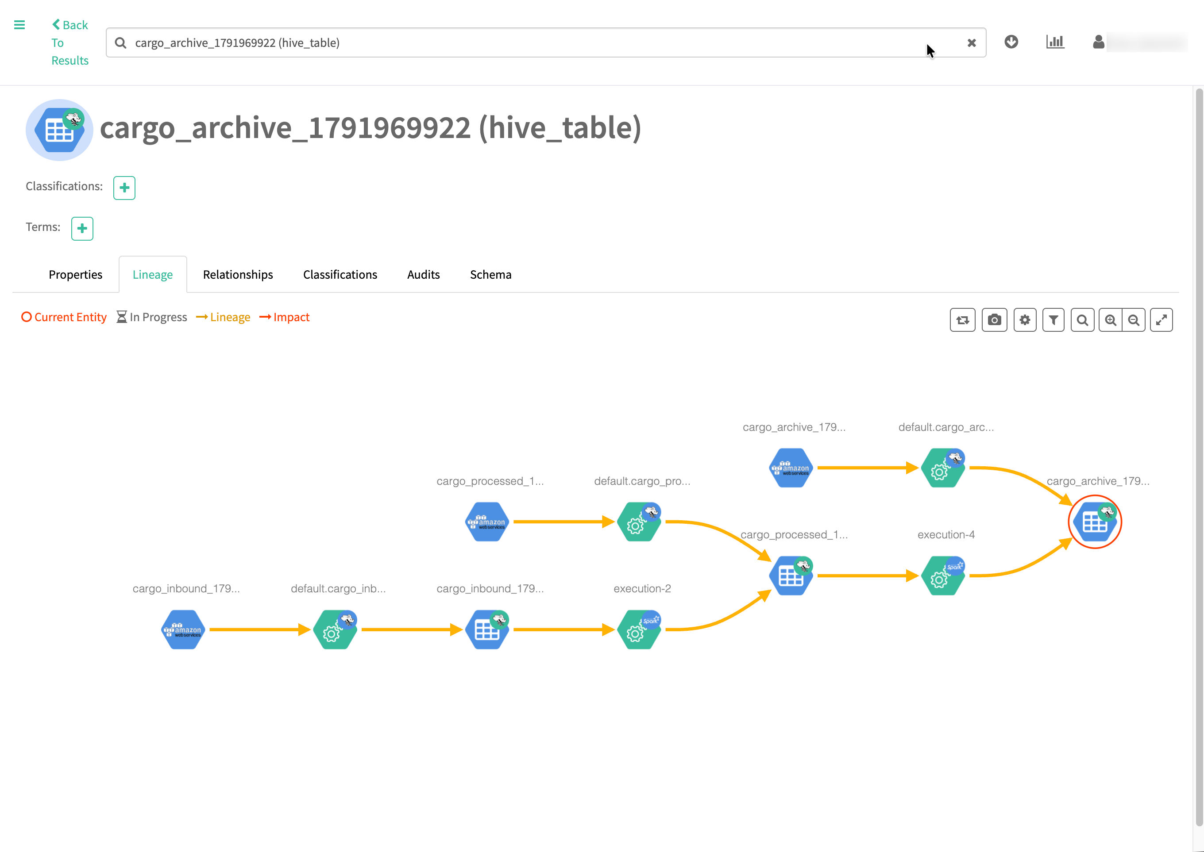Image resolution: width=1204 pixels, height=852 pixels.
Task: Open the Classifications tab
Action: click(x=340, y=274)
